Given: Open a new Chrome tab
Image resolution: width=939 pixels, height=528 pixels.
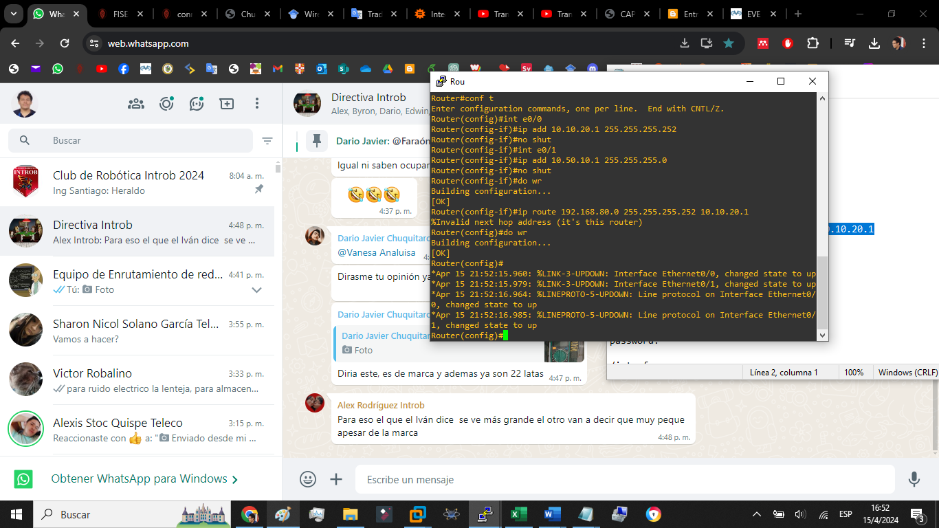Looking at the screenshot, I should [798, 14].
